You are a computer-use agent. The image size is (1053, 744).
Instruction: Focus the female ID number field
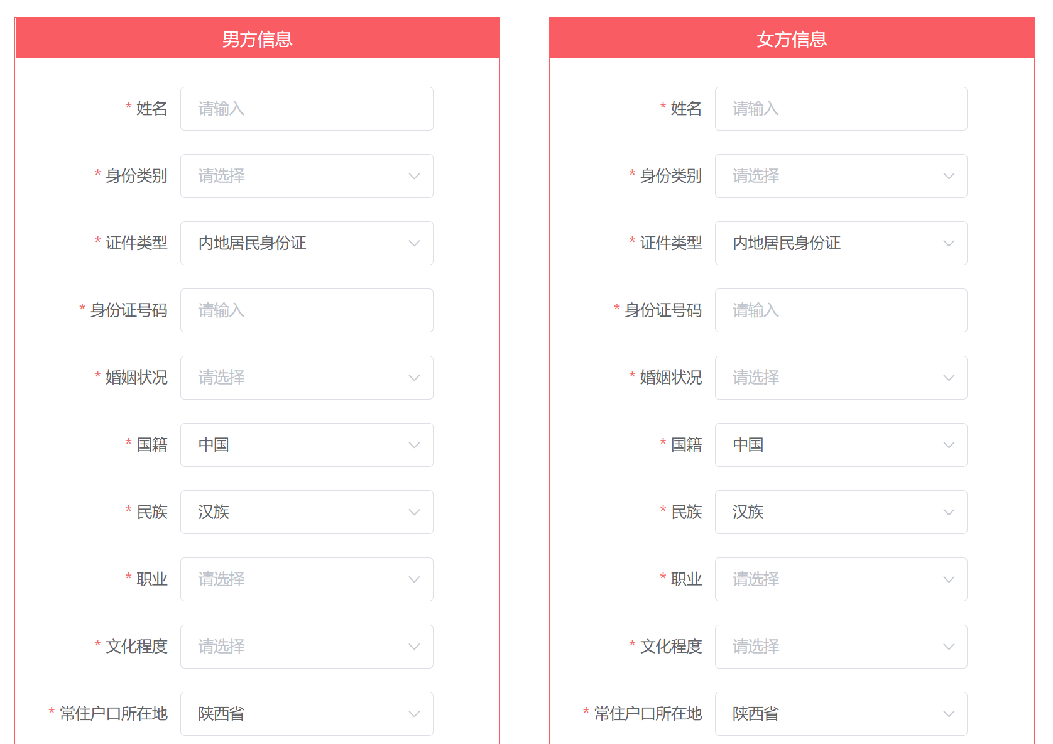coord(841,310)
